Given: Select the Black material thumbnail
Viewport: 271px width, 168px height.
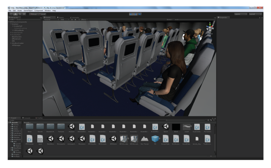Looking at the screenshot, I should click(x=176, y=127).
